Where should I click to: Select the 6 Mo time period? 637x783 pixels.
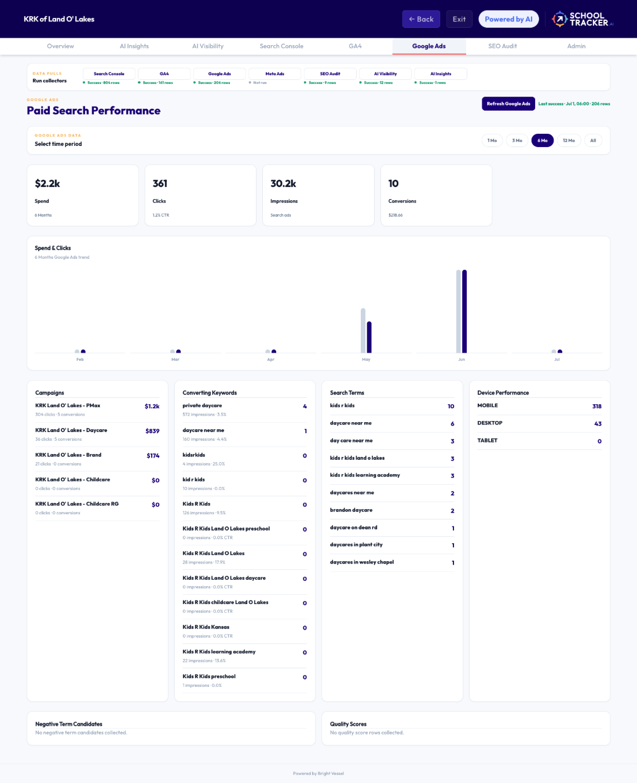coord(543,141)
